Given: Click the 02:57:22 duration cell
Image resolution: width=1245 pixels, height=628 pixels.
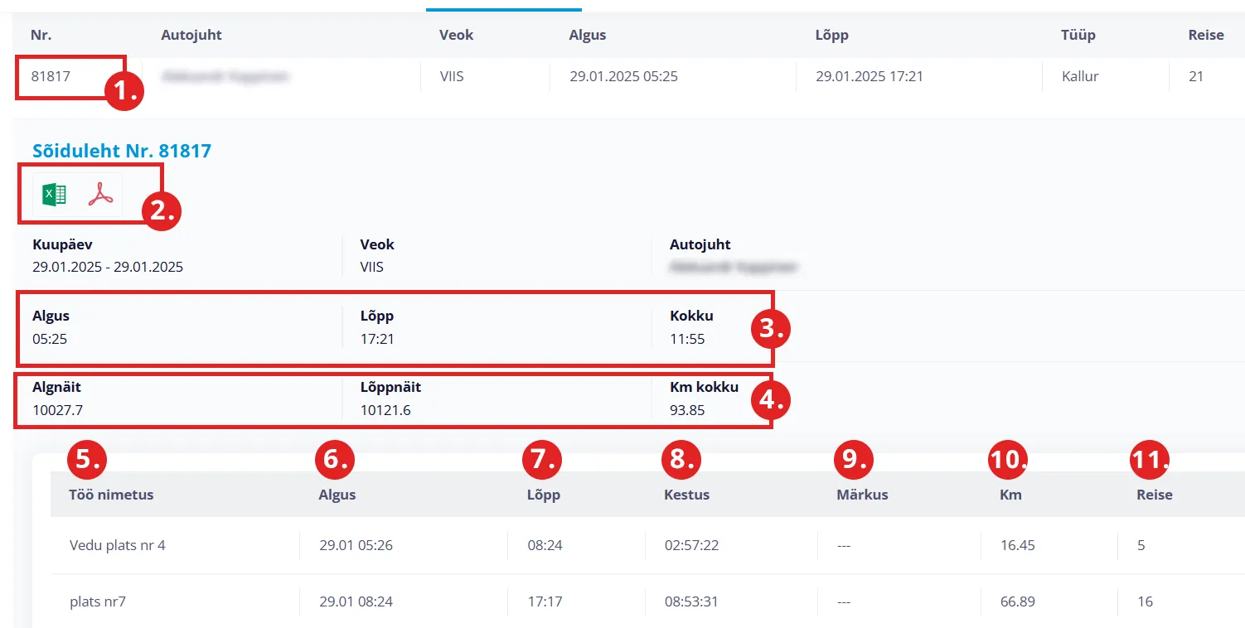Looking at the screenshot, I should (691, 545).
